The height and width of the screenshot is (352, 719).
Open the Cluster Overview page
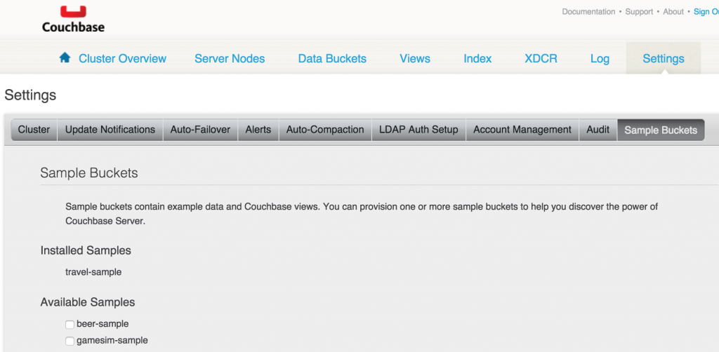tap(122, 59)
